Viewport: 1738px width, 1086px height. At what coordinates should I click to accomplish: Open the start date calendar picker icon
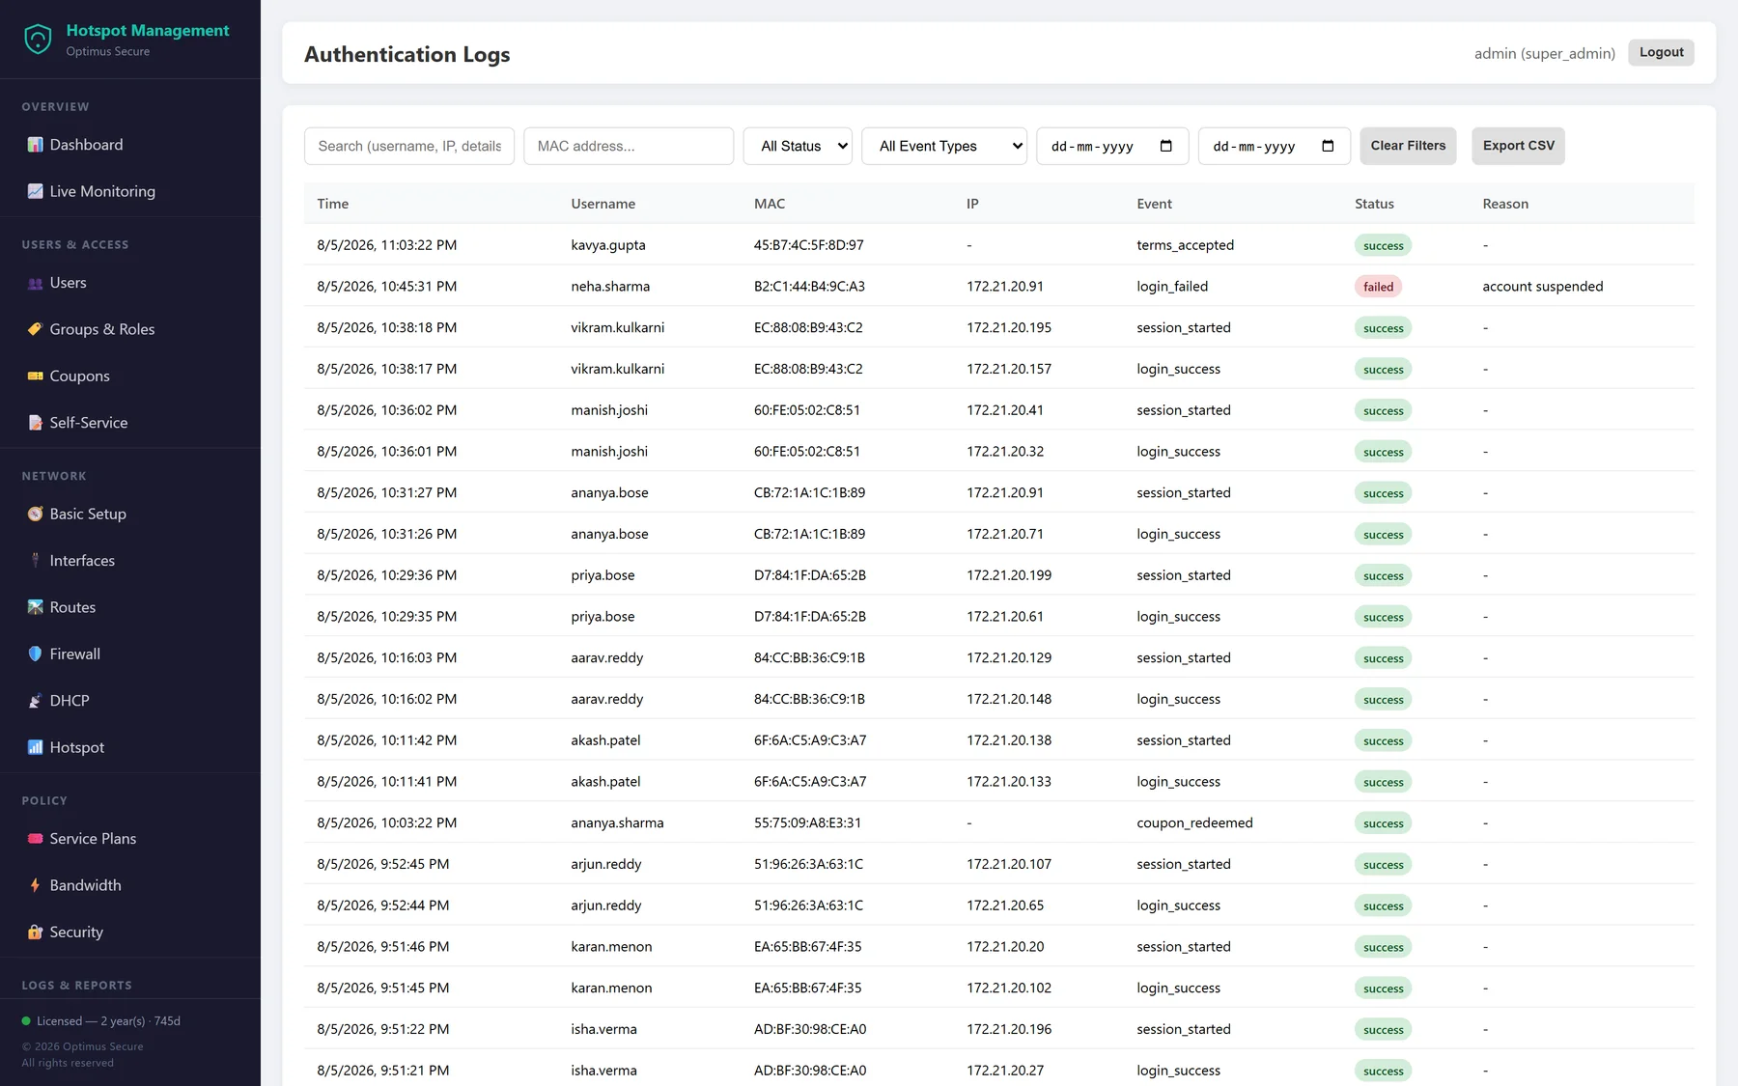1165,146
